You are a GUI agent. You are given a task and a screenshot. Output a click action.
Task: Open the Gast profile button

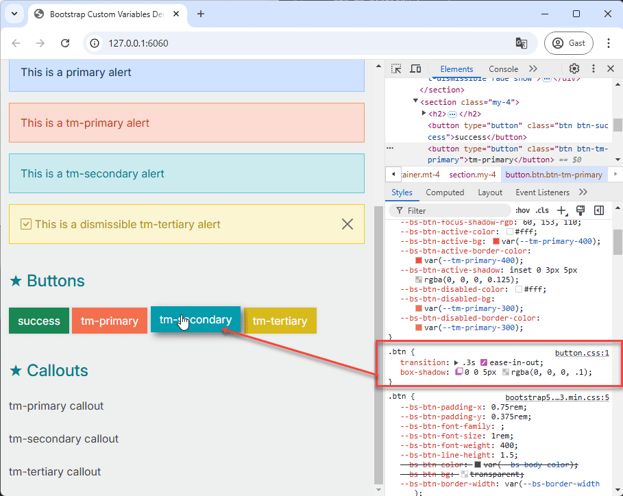(569, 43)
